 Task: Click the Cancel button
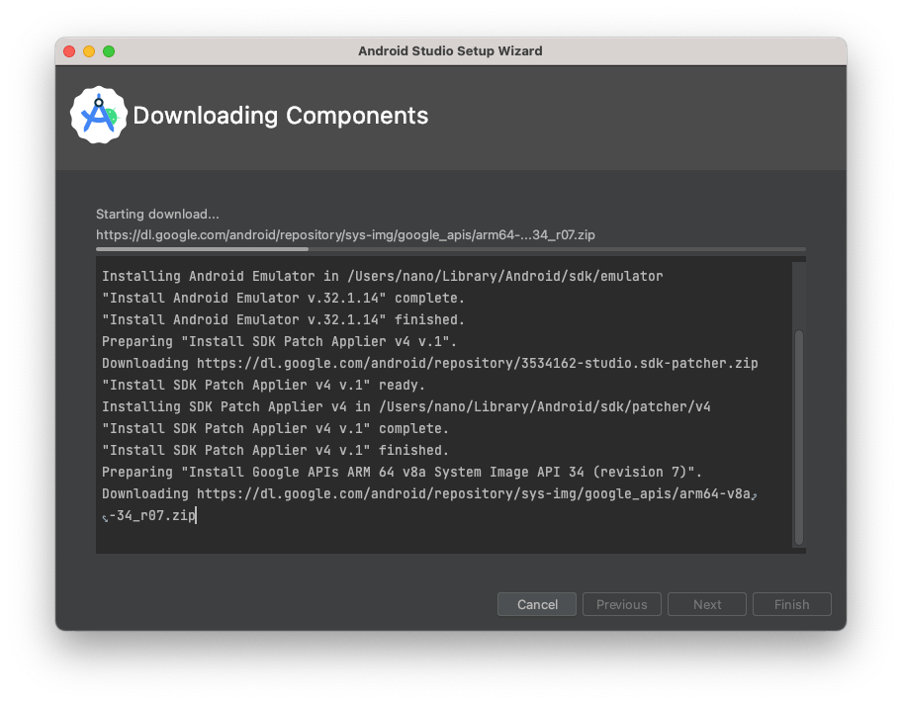pyautogui.click(x=537, y=604)
